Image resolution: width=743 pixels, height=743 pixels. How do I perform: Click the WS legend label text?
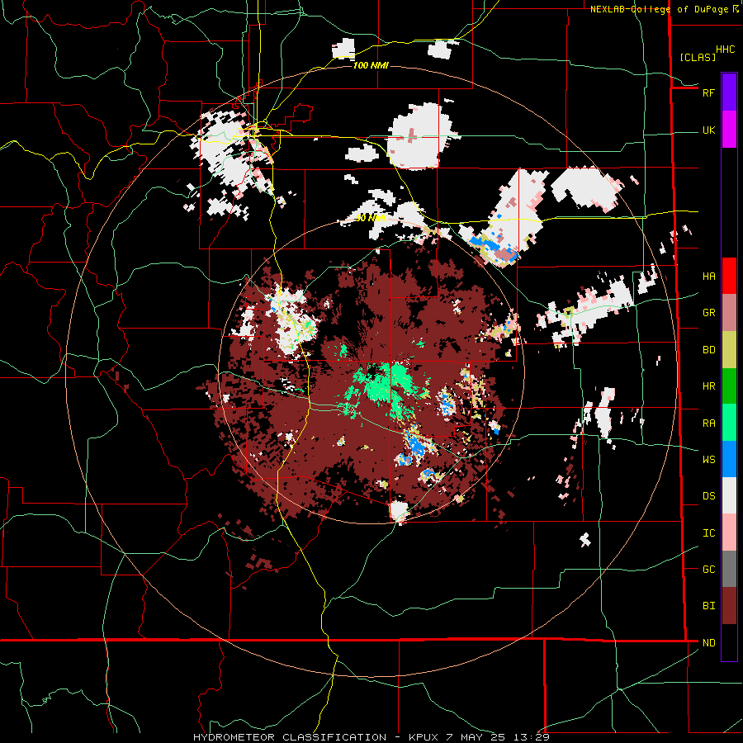pos(708,459)
